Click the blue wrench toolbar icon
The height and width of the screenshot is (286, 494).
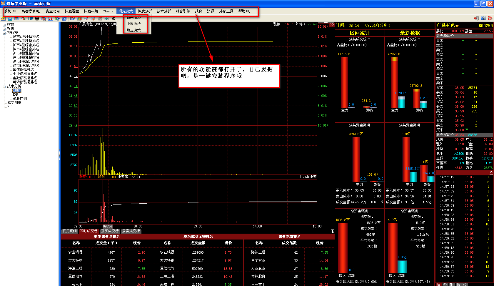click(64, 18)
